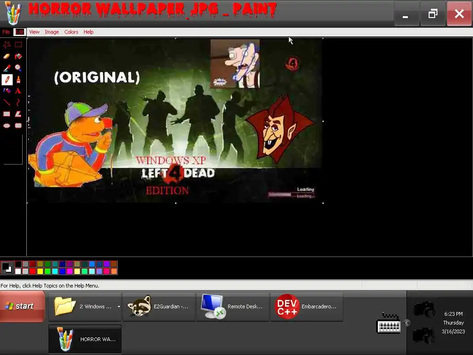Pick the Text tool
The height and width of the screenshot is (355, 473).
[18, 91]
